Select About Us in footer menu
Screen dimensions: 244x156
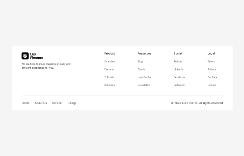click(41, 103)
